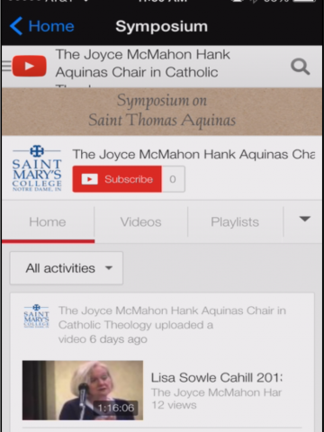Screen dimensions: 324x432
Task: Click the Symposium on Saint Thomas Aquinas banner
Action: (162, 112)
